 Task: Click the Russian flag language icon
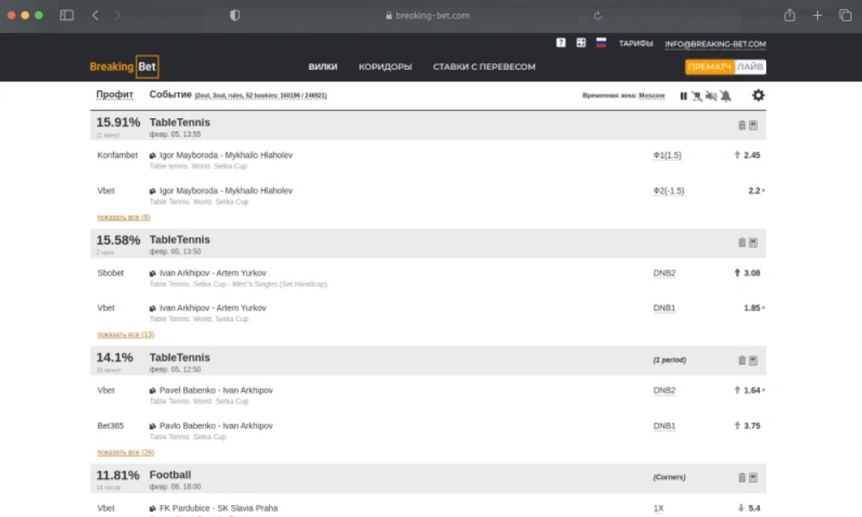[x=601, y=42]
